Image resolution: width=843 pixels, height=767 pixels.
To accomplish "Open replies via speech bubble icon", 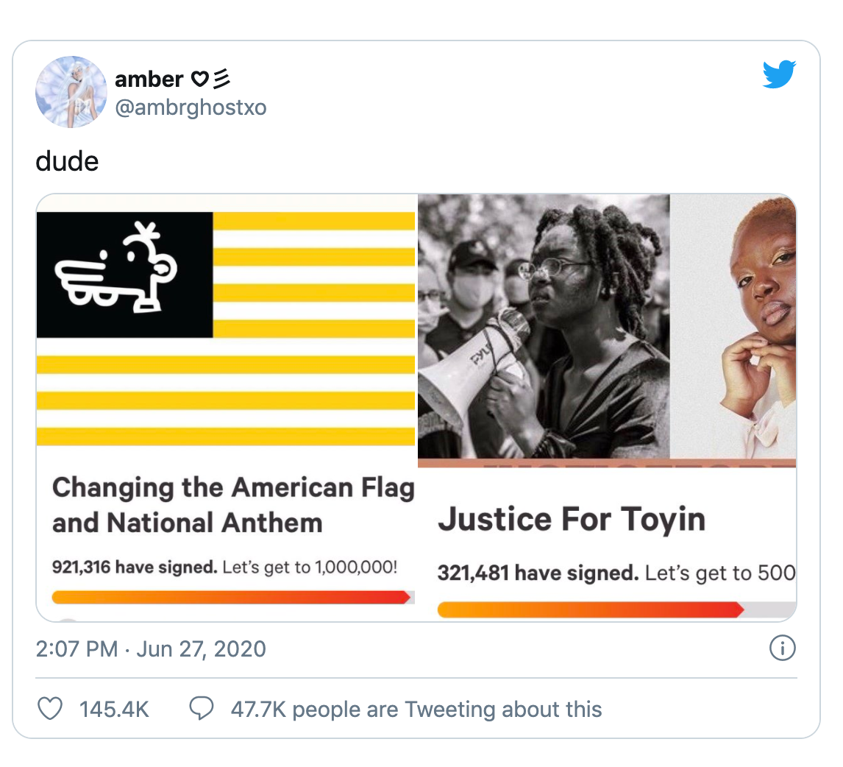I will point(202,708).
